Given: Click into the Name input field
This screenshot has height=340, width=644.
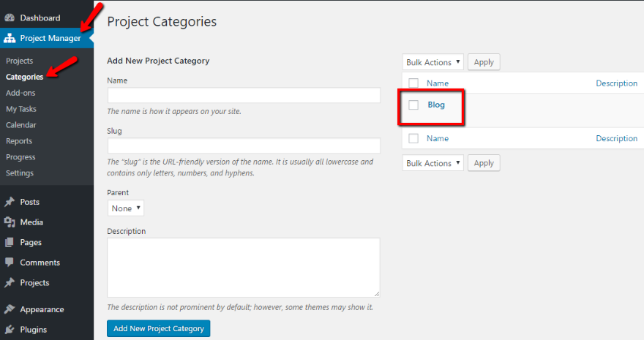Looking at the screenshot, I should pyautogui.click(x=244, y=95).
